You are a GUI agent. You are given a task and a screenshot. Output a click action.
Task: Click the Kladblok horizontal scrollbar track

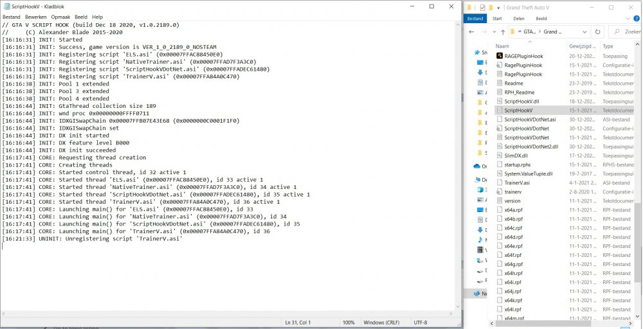click(x=228, y=314)
